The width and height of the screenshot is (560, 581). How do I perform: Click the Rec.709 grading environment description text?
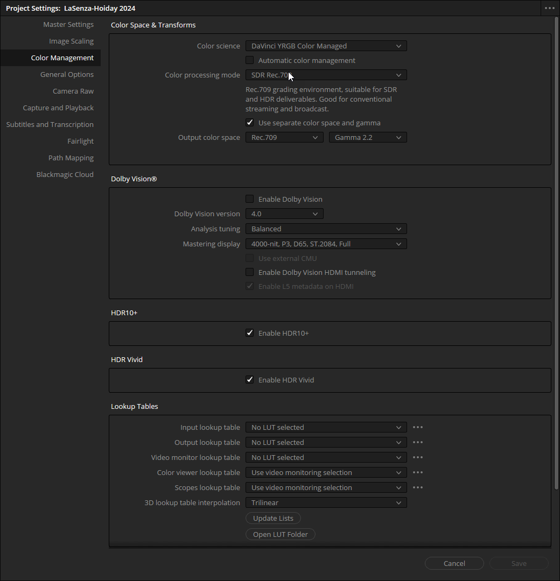(321, 100)
